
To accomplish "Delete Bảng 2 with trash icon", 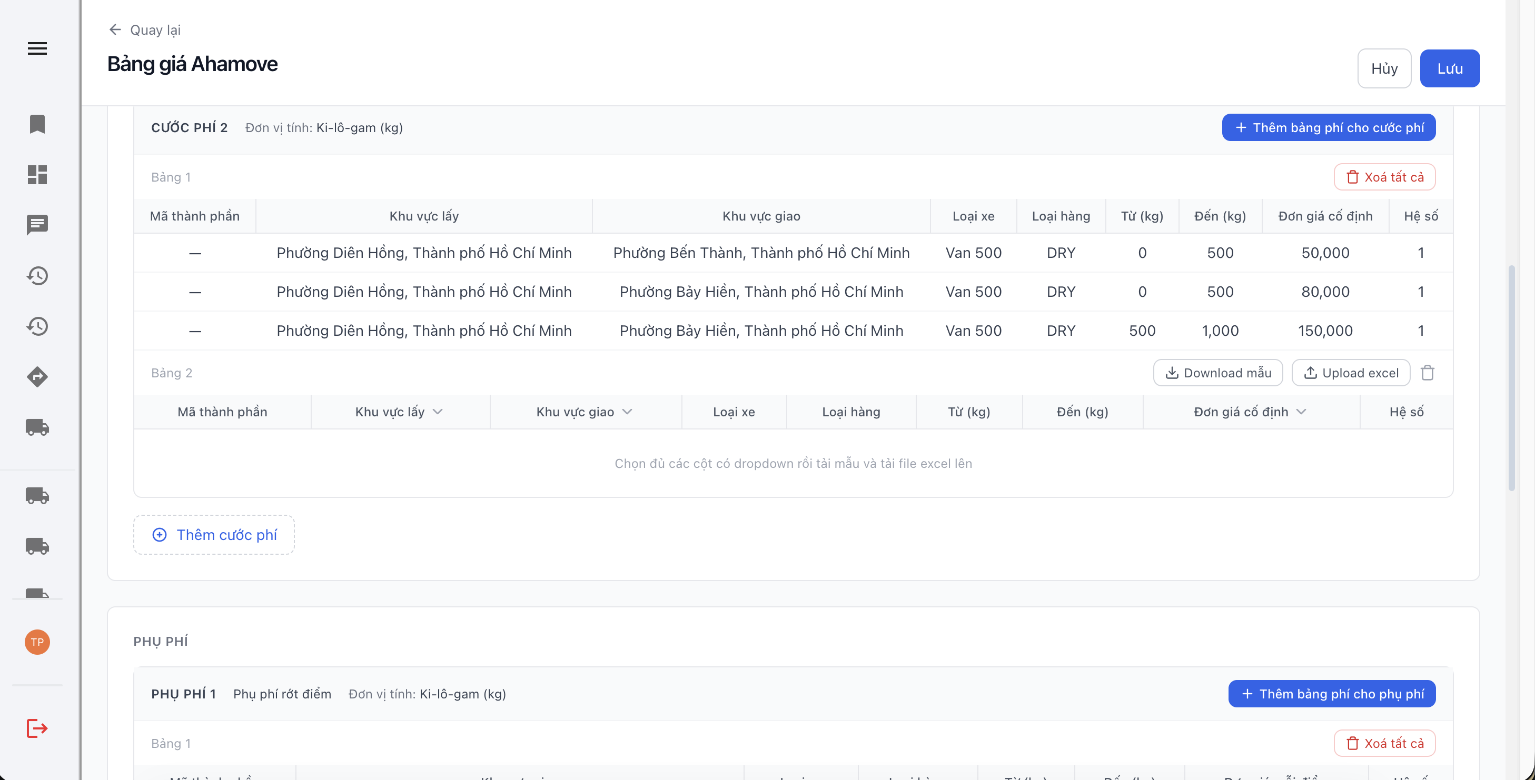I will [1427, 373].
